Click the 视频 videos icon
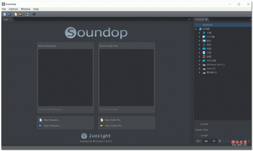 coord(204,57)
